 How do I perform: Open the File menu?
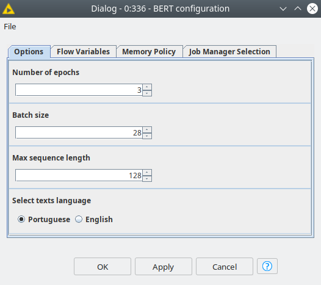(10, 27)
